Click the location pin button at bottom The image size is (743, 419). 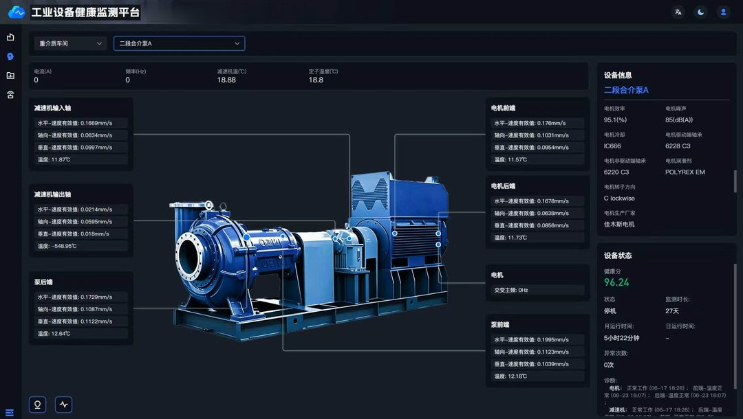(x=37, y=405)
